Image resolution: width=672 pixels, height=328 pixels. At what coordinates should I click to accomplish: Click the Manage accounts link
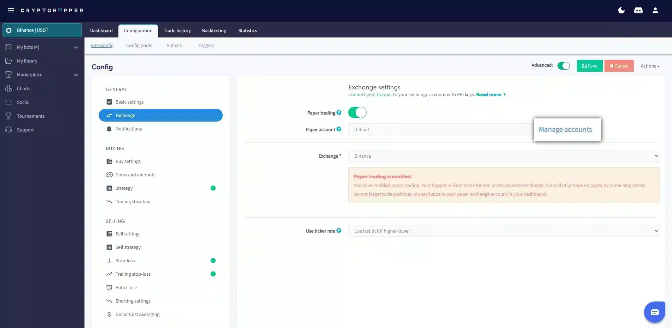point(565,129)
